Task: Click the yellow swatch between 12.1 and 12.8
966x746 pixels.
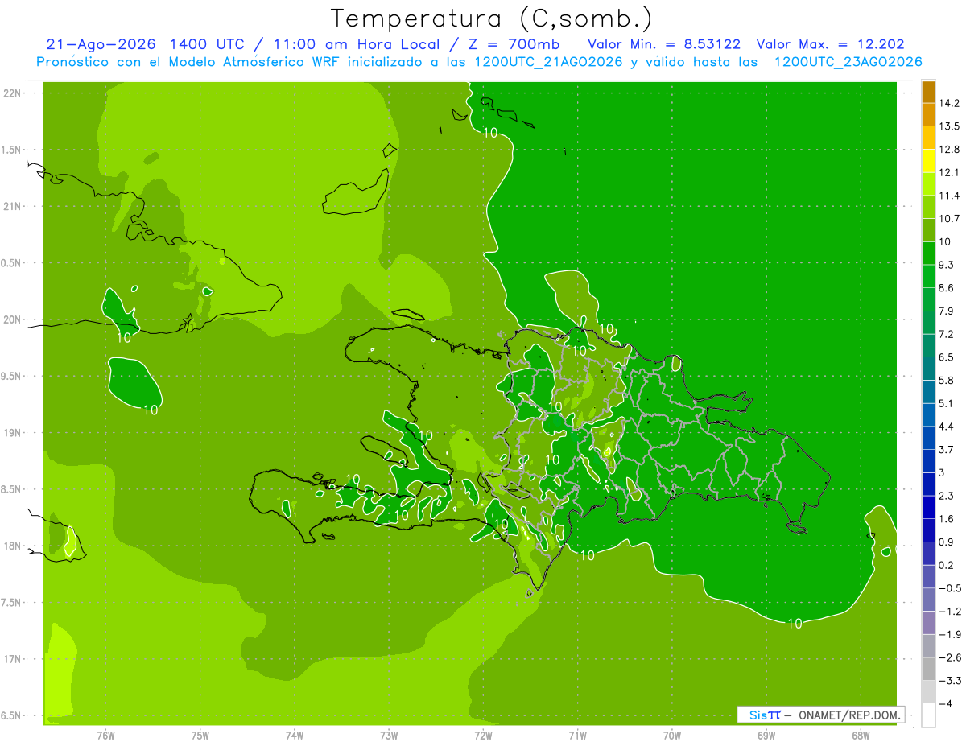Action: coord(928,161)
